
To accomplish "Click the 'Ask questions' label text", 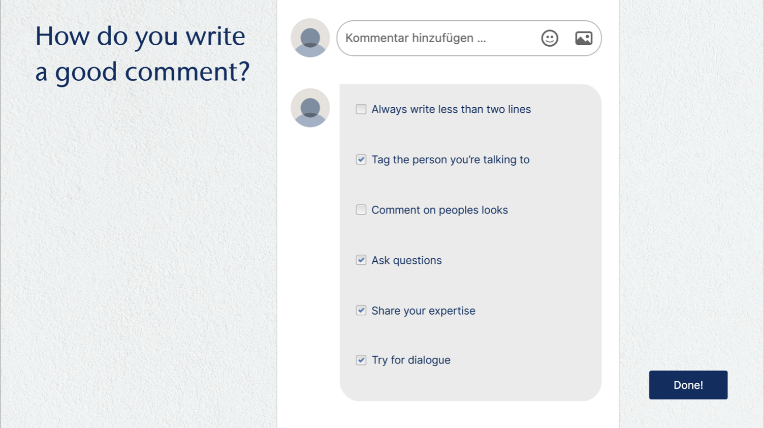I will [406, 260].
